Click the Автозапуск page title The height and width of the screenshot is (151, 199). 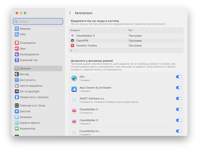coord(83,13)
